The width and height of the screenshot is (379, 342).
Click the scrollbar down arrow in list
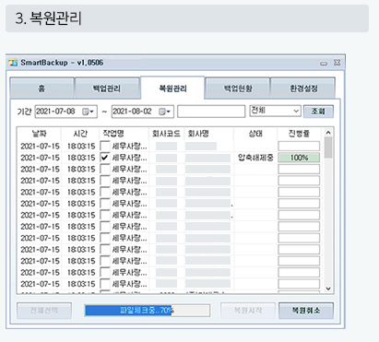[328, 289]
